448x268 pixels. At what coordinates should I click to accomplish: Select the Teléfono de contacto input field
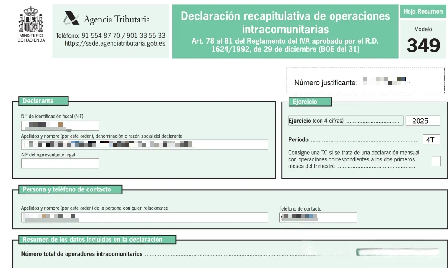click(318, 217)
